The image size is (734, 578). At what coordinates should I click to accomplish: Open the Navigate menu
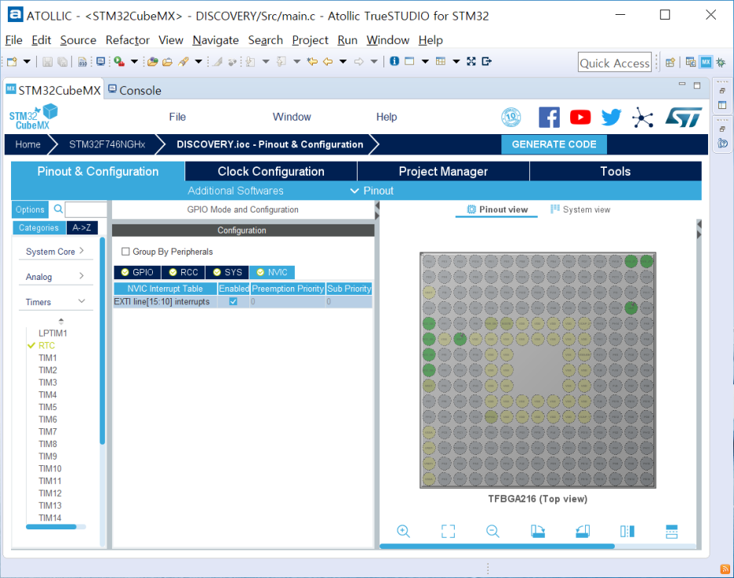click(x=216, y=40)
